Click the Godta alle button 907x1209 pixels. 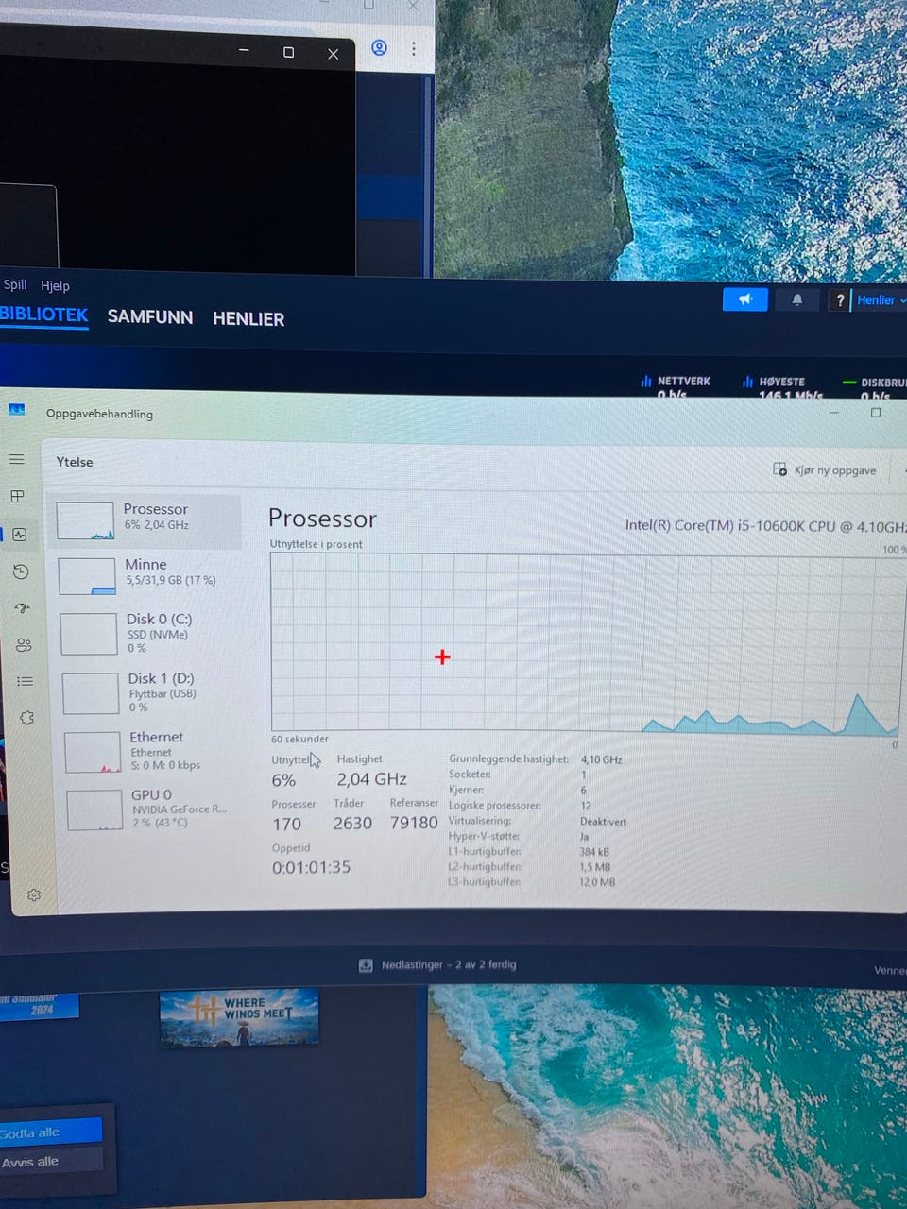(51, 1132)
